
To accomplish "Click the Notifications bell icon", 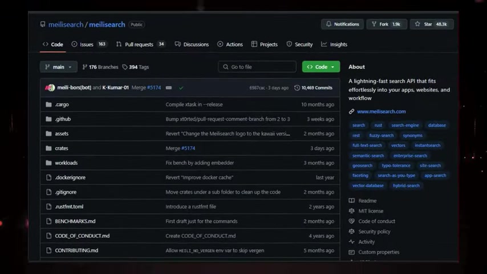I will pos(328,24).
